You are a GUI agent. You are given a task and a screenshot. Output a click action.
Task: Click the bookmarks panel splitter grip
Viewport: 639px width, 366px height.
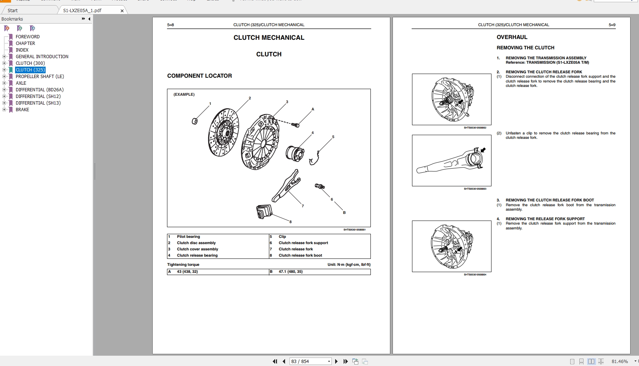point(95,172)
